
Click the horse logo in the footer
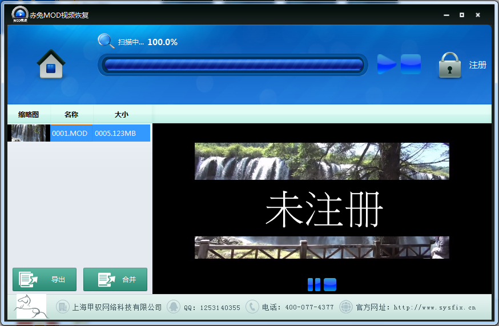click(31, 306)
